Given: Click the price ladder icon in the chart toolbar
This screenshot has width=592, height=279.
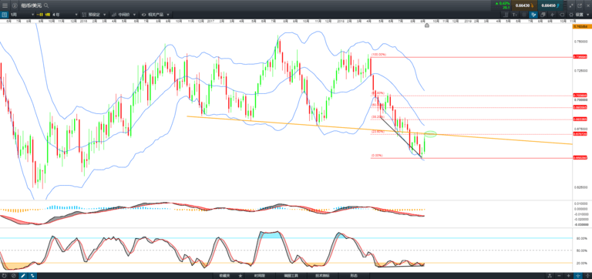Looking at the screenshot, I should [x=505, y=15].
